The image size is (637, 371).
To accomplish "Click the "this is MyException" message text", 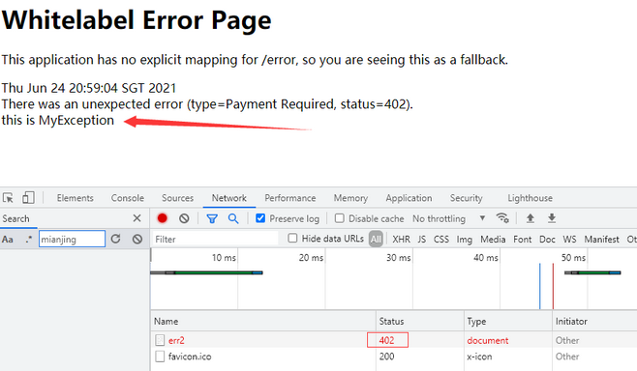I will tap(58, 120).
